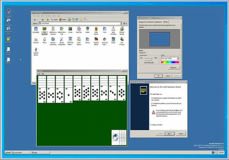Screen dimensions: 229x160
Task: Open Administrative Tools in Control Panel
Action: (62, 31)
